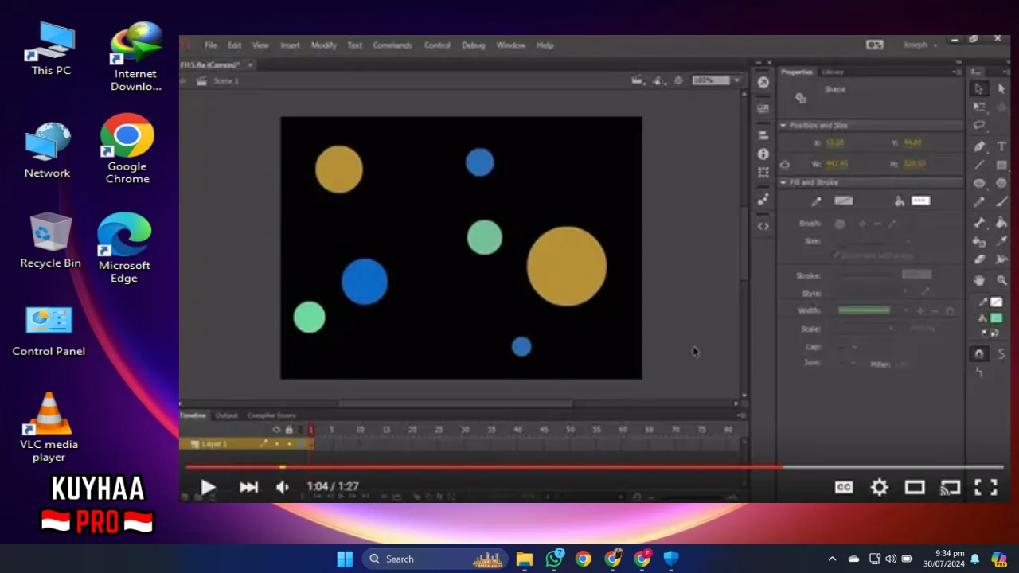Choose the Hand tool
Screen dimensions: 1019x573
(x=979, y=280)
